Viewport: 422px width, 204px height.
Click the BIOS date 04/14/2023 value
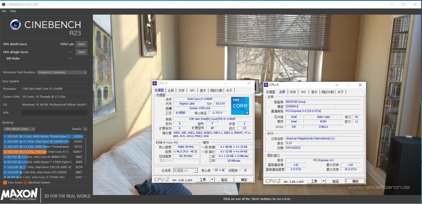[323, 148]
